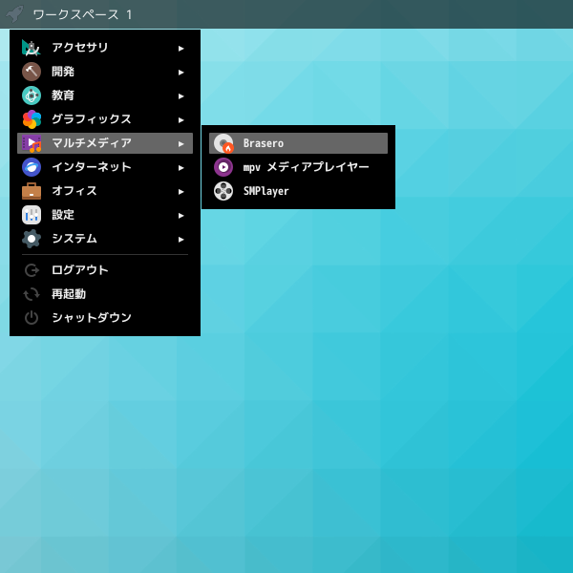Click the マルチメディア submenu arrow
The image size is (573, 573).
[180, 144]
